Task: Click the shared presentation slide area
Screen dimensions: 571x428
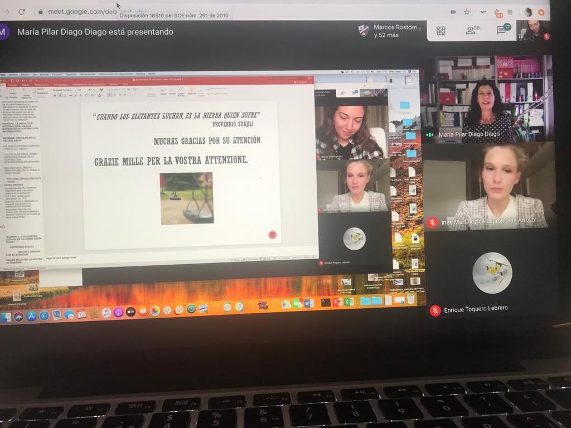Action: (x=181, y=176)
